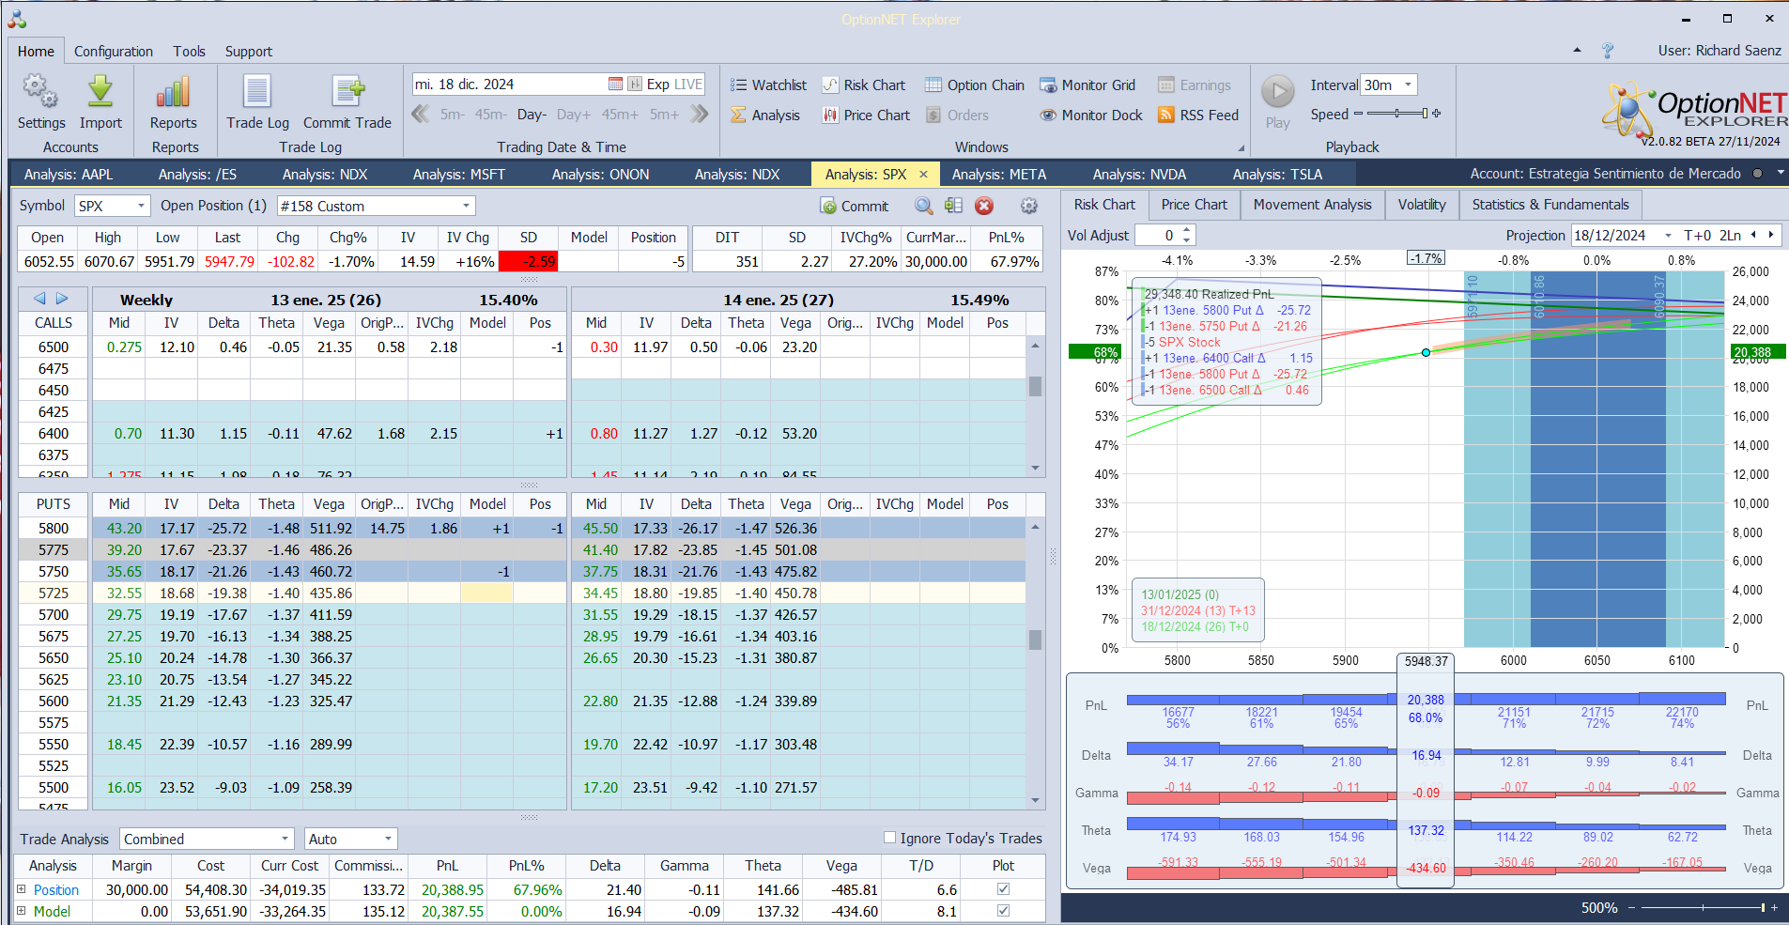Open the Configuration ribbon tab
Viewport: 1789px width, 925px height.
tap(114, 52)
